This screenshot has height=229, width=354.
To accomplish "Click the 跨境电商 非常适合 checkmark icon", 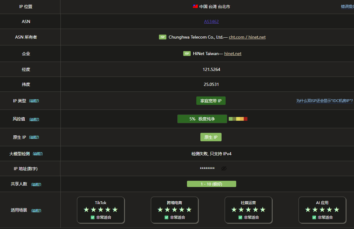I will 166,217.
